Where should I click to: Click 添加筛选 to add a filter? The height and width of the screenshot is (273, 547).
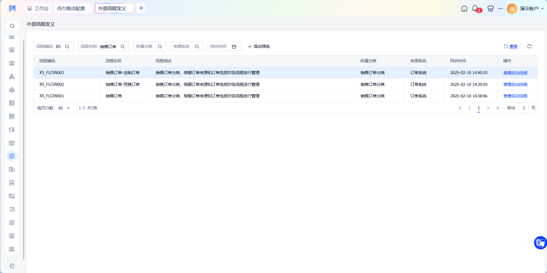(259, 47)
